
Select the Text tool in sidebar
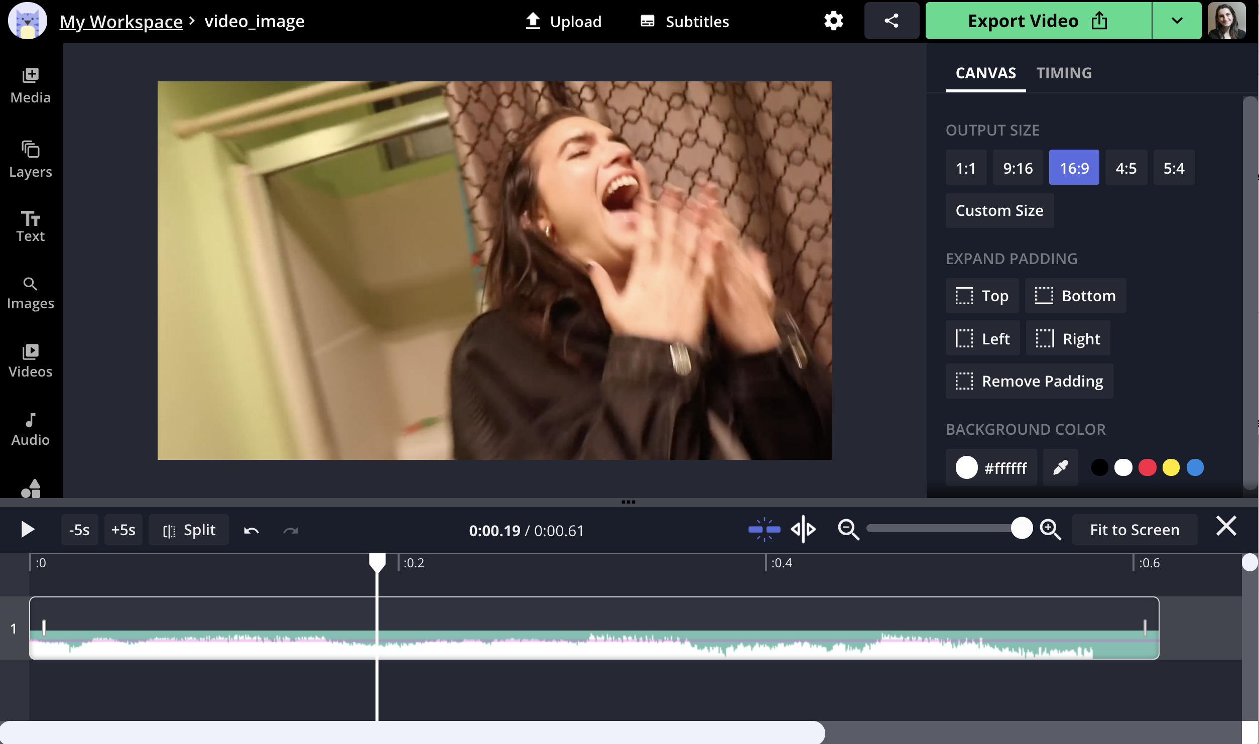pos(29,224)
